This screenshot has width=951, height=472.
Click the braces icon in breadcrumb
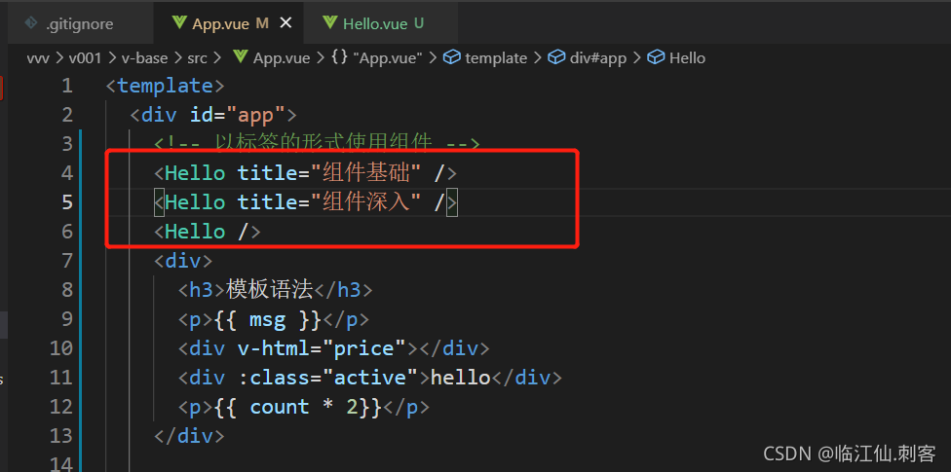pyautogui.click(x=338, y=58)
